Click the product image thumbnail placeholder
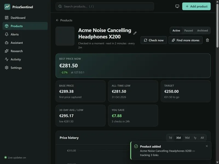This screenshot has width=219, height=164. [x=65, y=36]
